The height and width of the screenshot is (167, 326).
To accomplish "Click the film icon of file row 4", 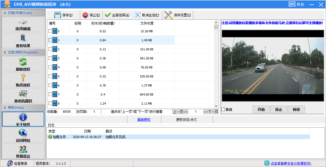I will click(55, 67).
